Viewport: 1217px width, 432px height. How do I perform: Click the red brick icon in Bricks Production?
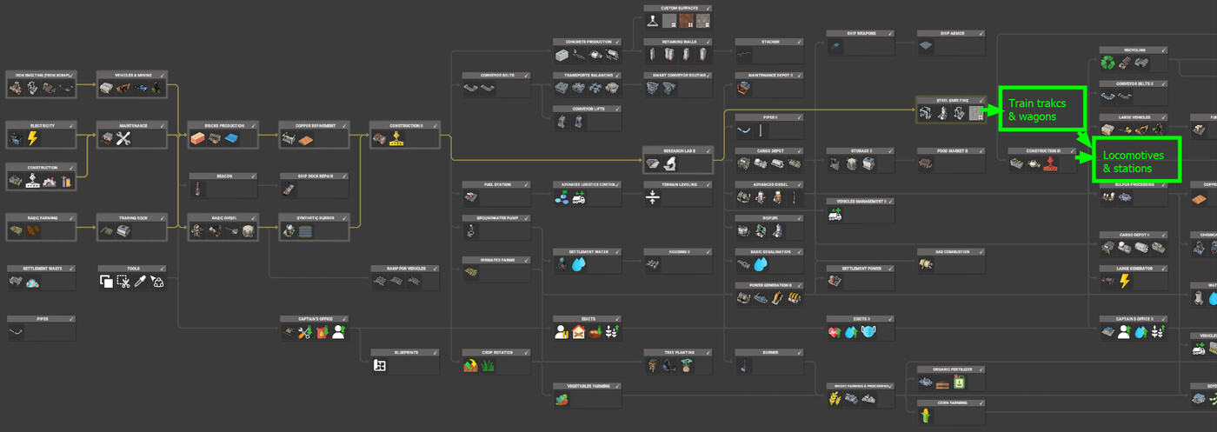click(198, 138)
